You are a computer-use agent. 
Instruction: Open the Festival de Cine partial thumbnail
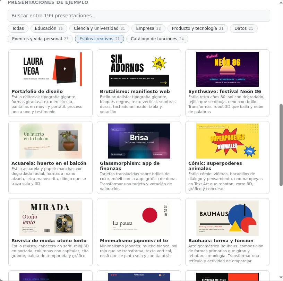click(x=228, y=277)
